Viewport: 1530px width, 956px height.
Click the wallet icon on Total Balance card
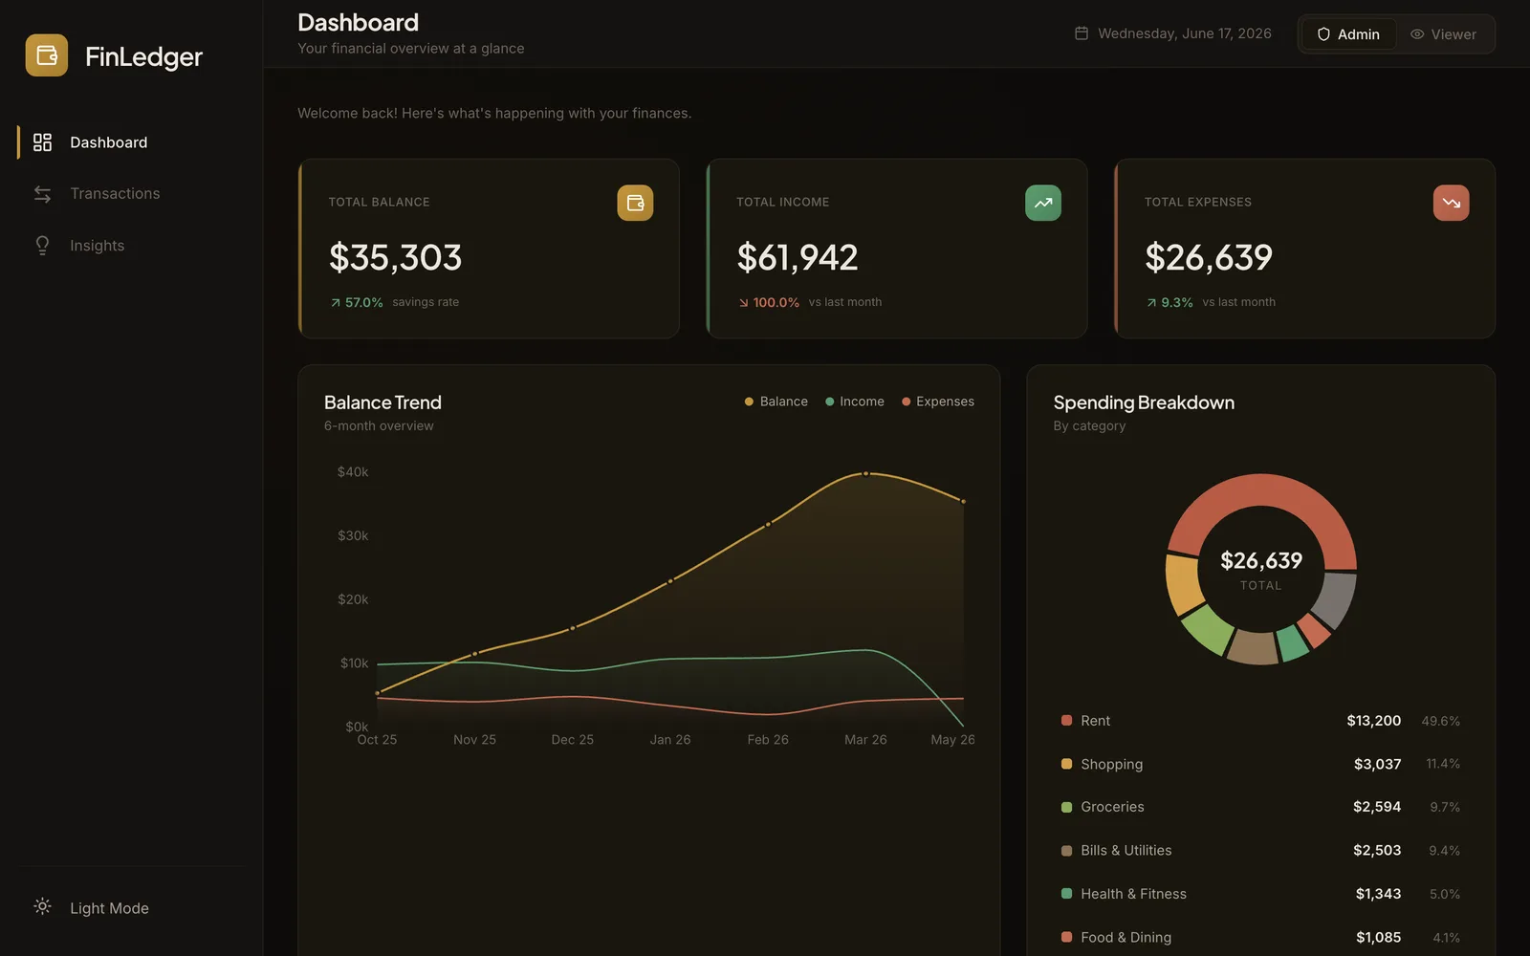[x=635, y=203]
